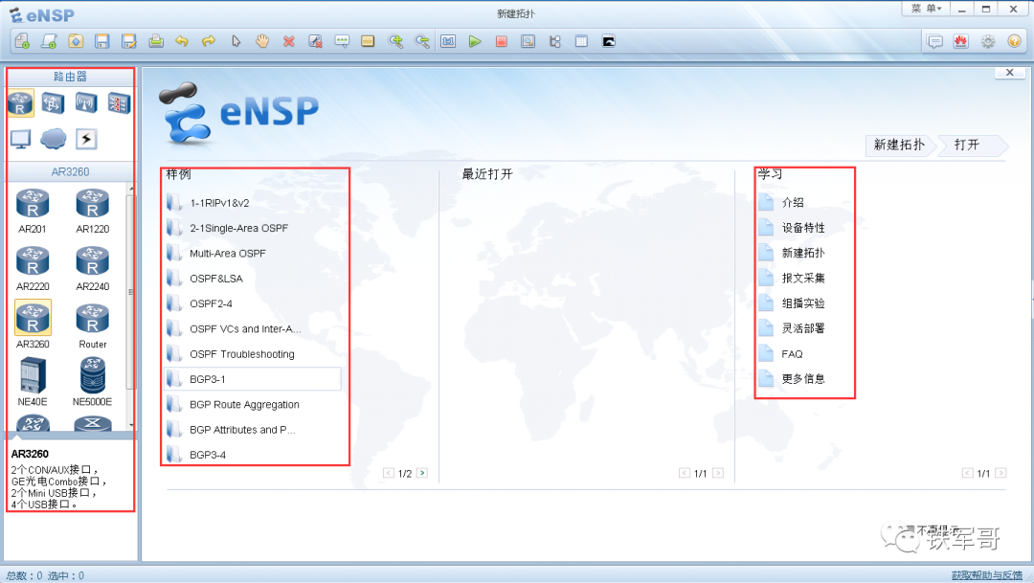Click the zoom-in magnifier toolbar icon
Screen dimensions: 1034x583
pos(394,41)
